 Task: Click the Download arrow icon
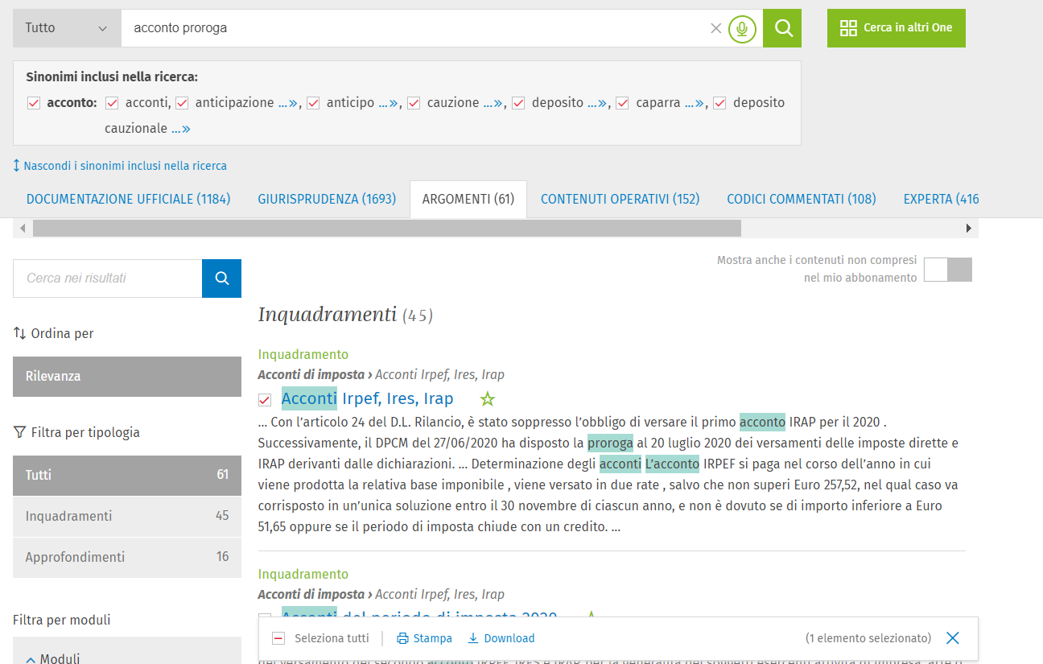[473, 638]
